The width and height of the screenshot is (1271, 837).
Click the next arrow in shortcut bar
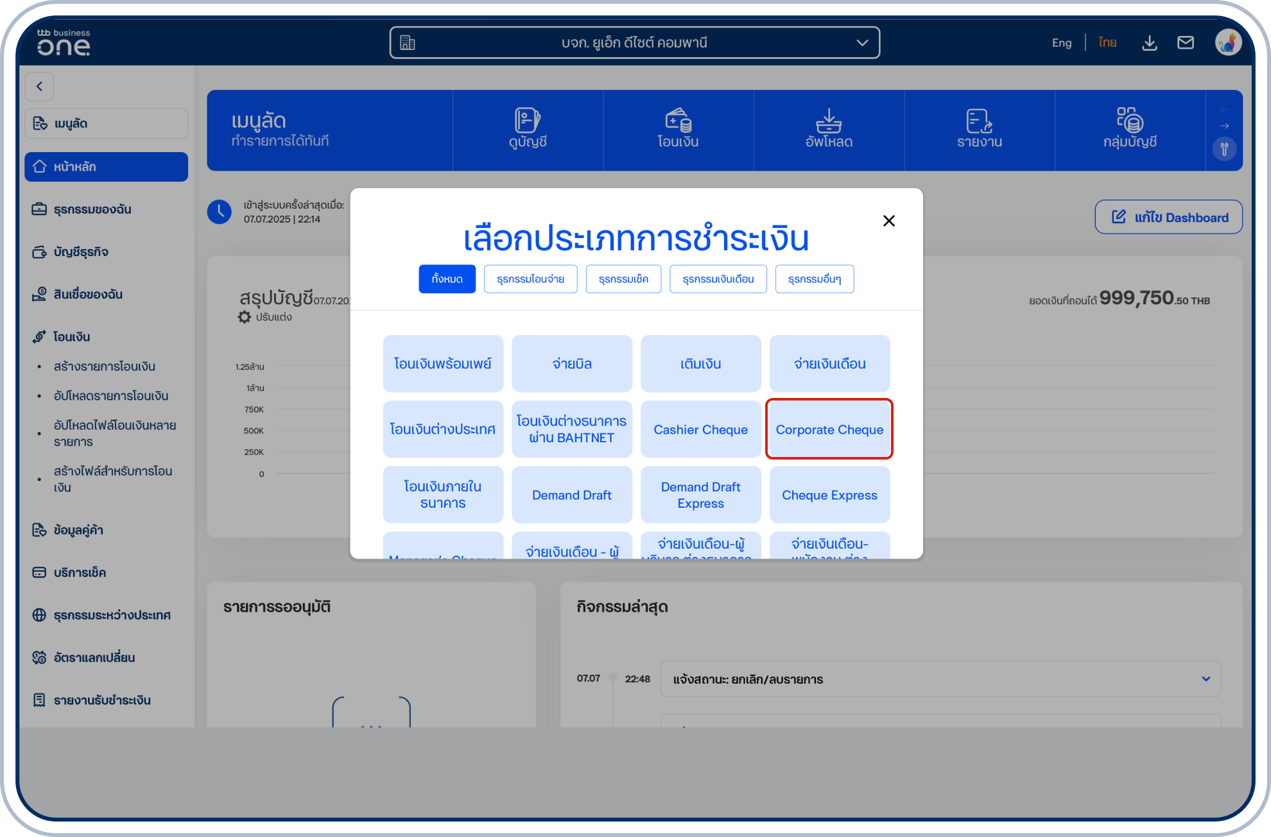coord(1224,126)
